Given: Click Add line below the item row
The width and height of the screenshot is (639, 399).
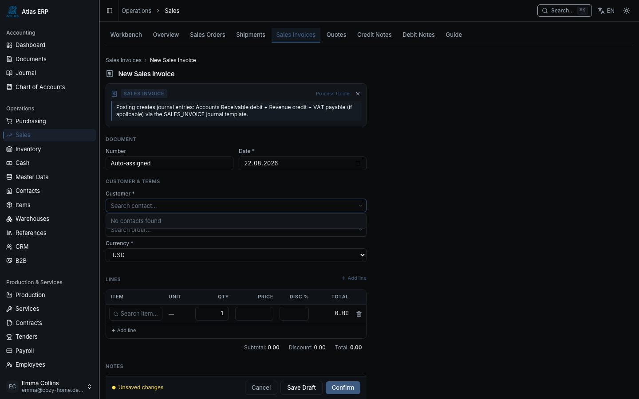Looking at the screenshot, I should tap(124, 330).
